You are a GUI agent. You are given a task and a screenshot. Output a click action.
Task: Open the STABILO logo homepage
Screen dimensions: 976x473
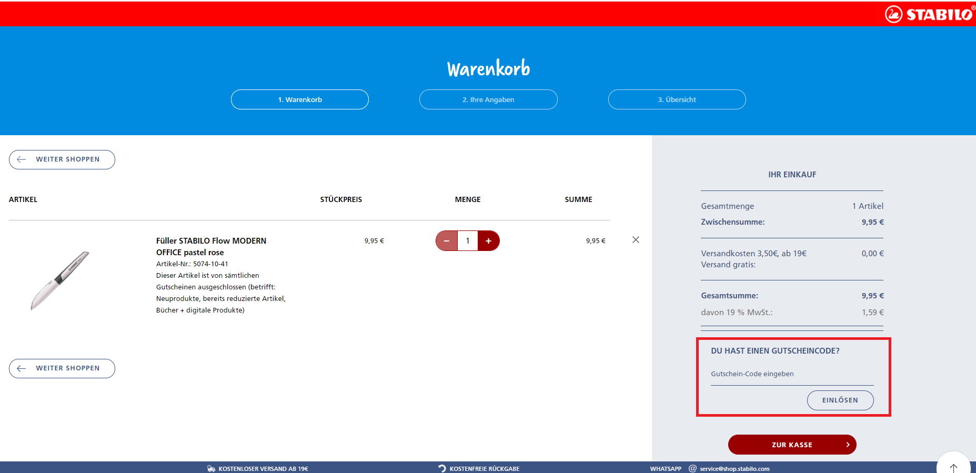click(x=930, y=14)
